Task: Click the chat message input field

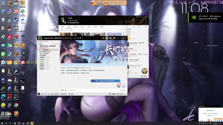Action: (x=93, y=91)
